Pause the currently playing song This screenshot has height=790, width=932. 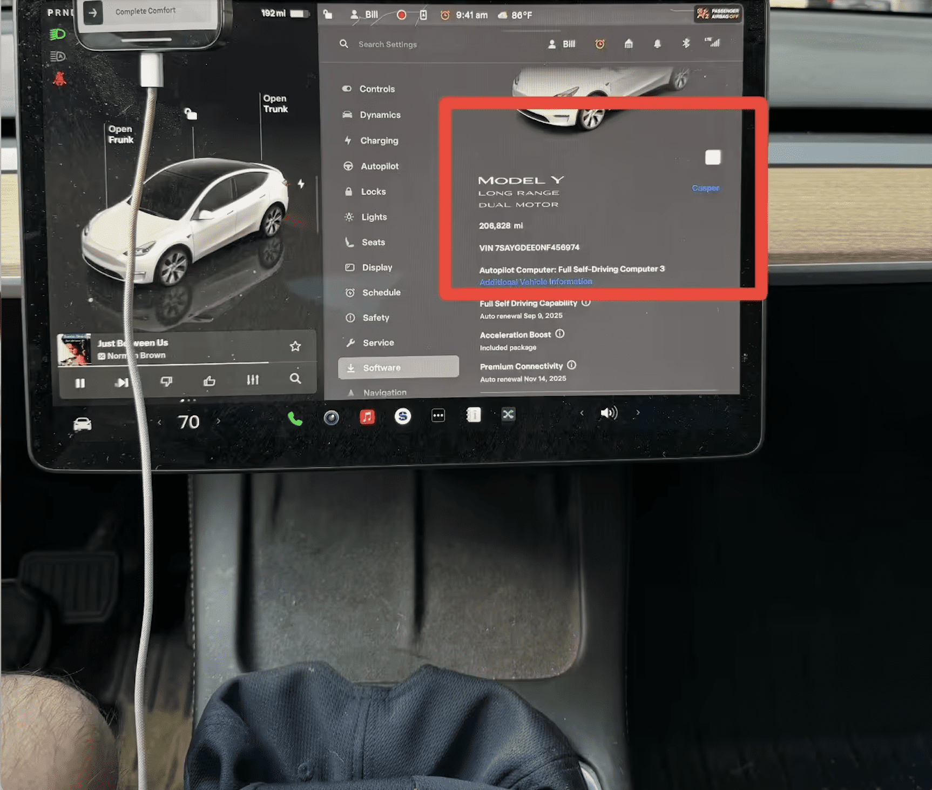(80, 383)
